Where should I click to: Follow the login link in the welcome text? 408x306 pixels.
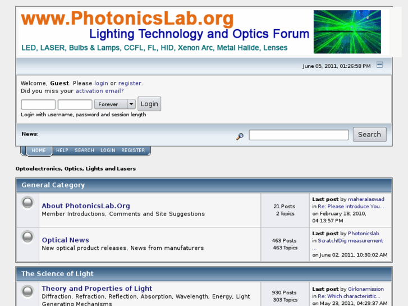click(x=101, y=83)
